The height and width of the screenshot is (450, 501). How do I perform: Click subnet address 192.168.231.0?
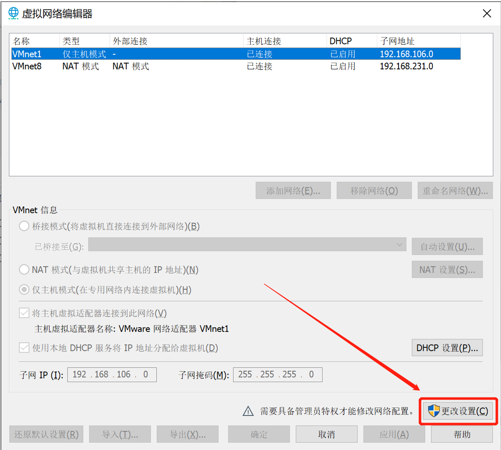point(406,66)
